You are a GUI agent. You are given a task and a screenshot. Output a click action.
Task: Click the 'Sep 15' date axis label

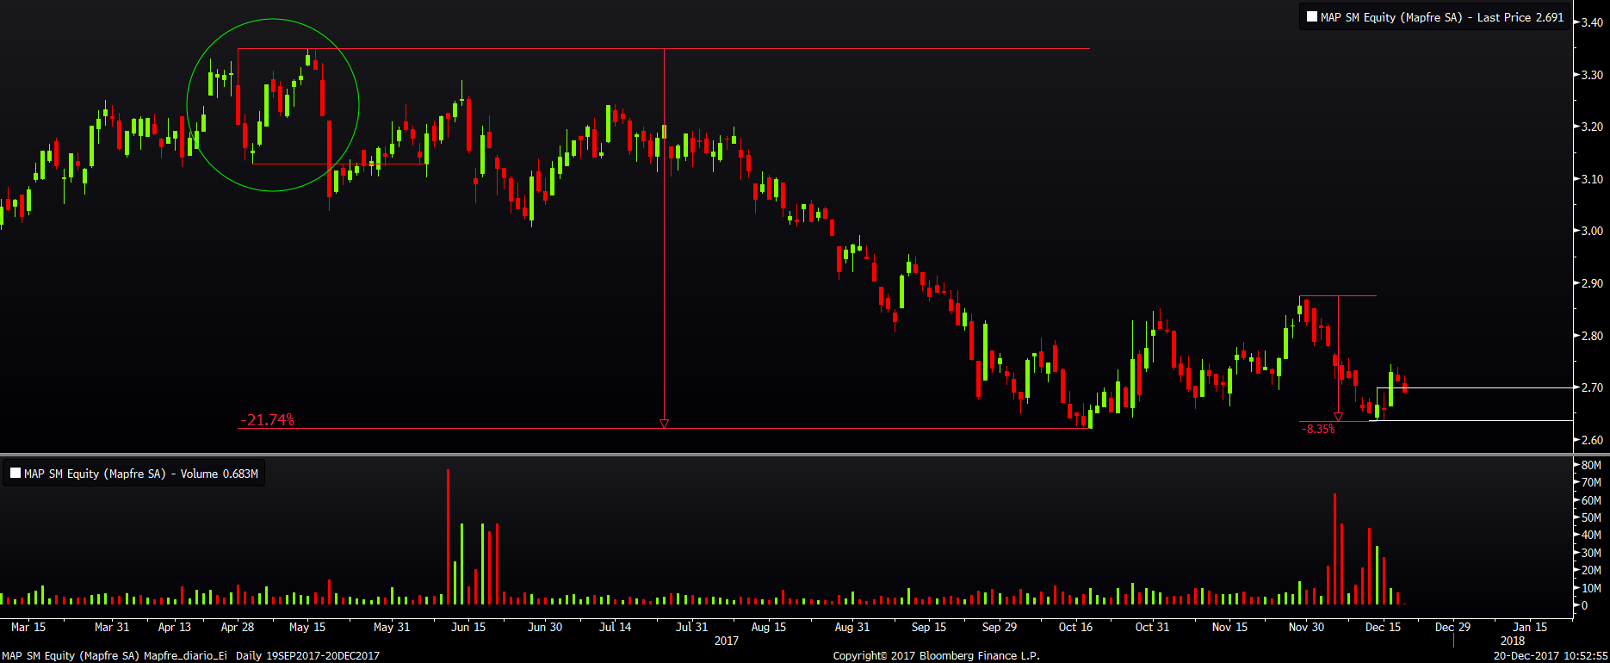click(x=929, y=627)
